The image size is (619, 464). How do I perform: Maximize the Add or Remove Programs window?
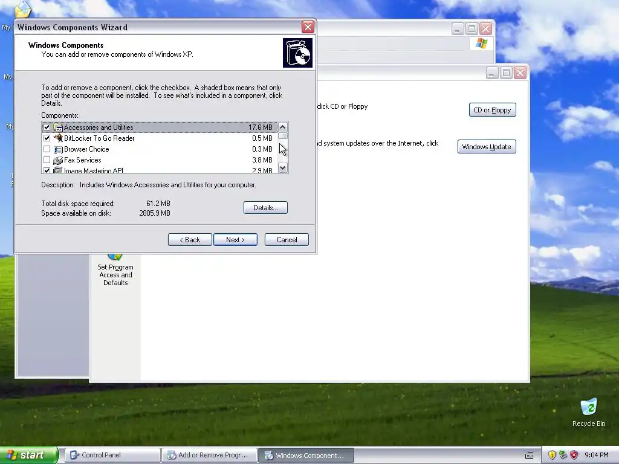click(506, 73)
